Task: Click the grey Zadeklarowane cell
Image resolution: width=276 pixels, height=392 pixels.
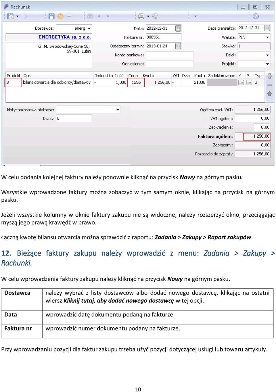Action: [222, 82]
